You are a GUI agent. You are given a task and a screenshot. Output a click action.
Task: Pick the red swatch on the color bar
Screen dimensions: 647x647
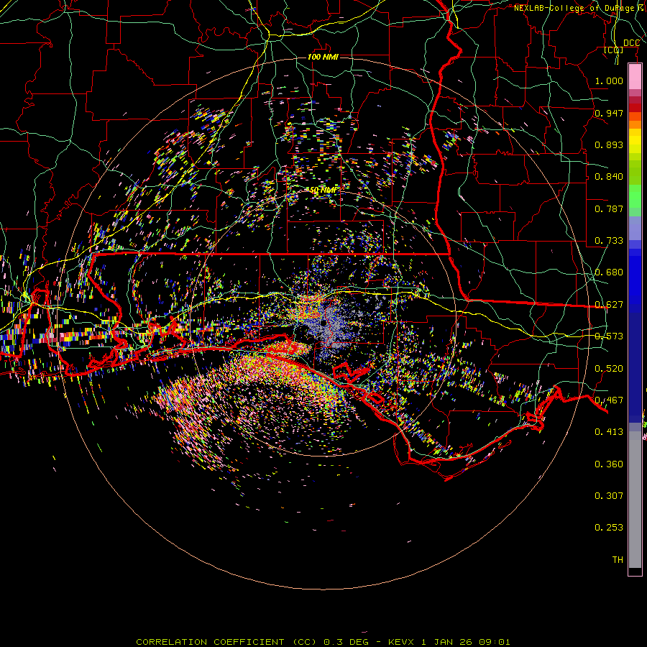pos(635,108)
